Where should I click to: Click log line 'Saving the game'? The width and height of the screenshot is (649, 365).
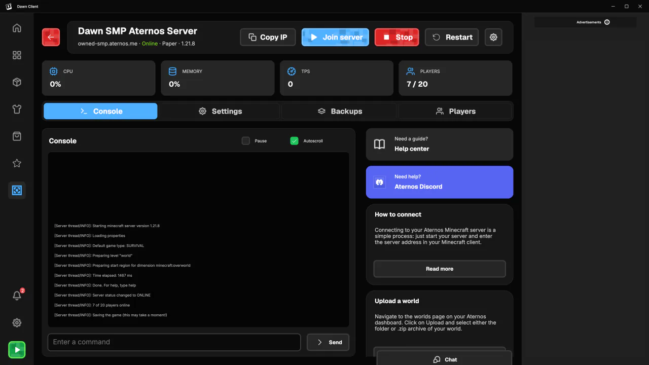111,315
